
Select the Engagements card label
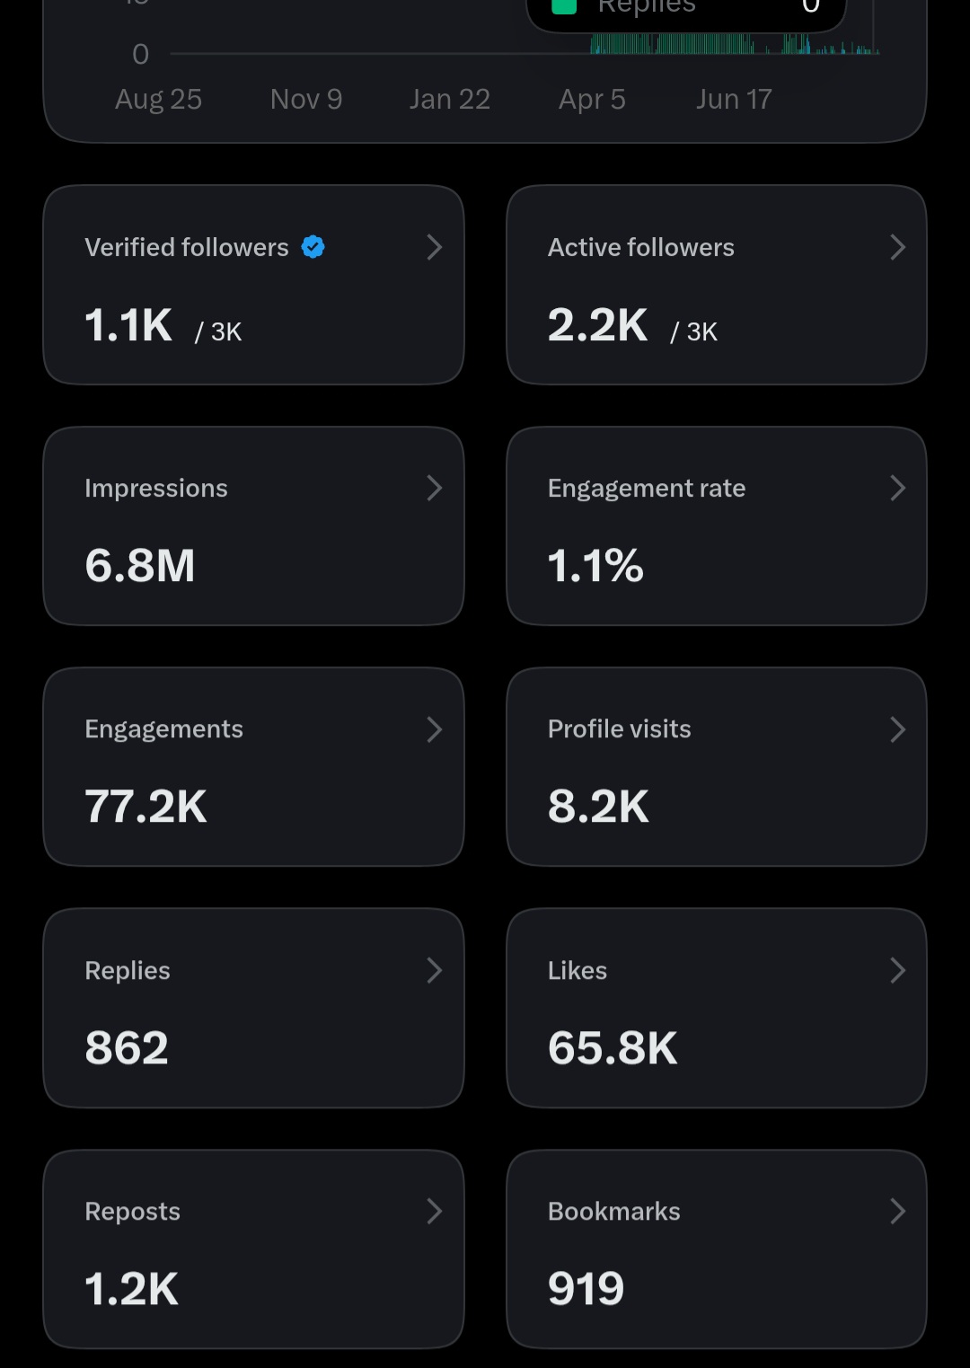tap(163, 729)
